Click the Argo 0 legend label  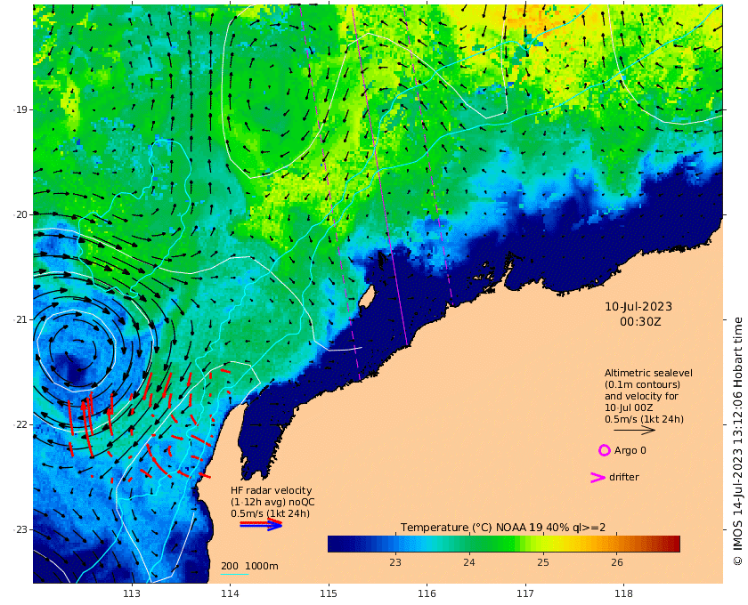(x=630, y=450)
